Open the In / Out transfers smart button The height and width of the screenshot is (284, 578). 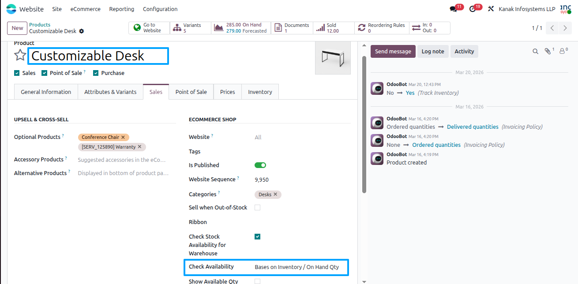pyautogui.click(x=430, y=28)
